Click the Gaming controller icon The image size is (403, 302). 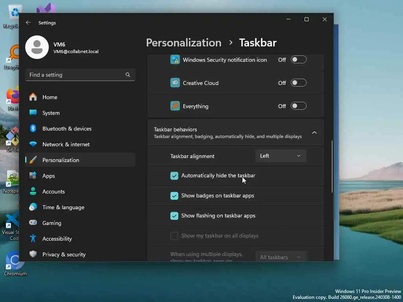click(x=33, y=223)
